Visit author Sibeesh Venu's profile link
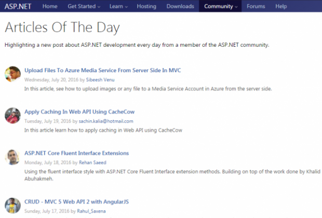Screen dimensions: 322x218 click(x=100, y=80)
